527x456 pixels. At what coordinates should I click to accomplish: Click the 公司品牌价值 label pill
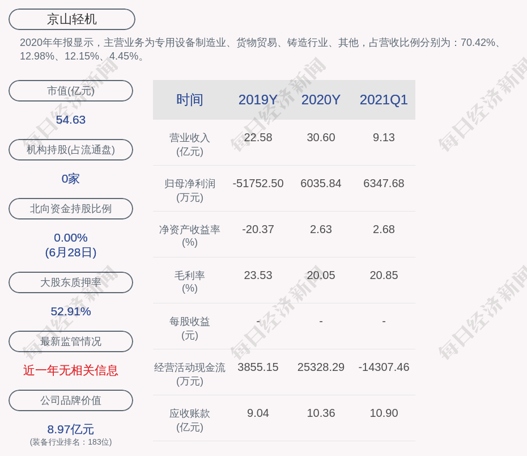71,400
